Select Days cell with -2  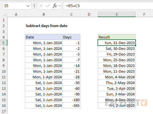pos(71,48)
